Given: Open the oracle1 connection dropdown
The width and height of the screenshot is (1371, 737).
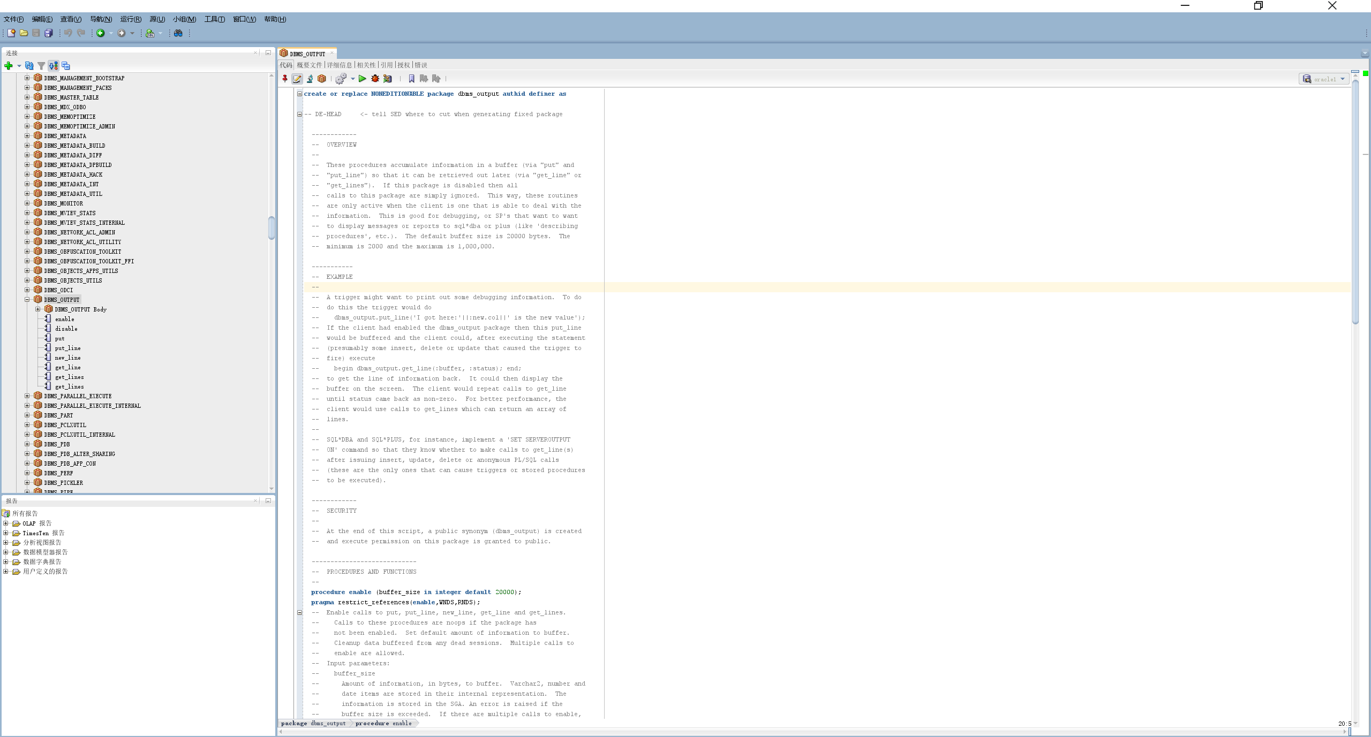Looking at the screenshot, I should (1324, 79).
